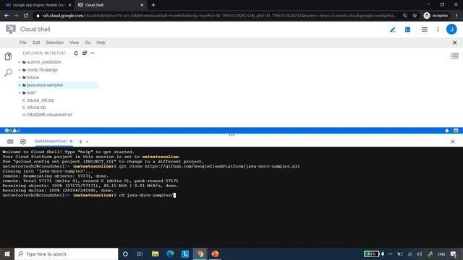Open notifications bell in status bar
The image size is (463, 260).
[x=447, y=130]
